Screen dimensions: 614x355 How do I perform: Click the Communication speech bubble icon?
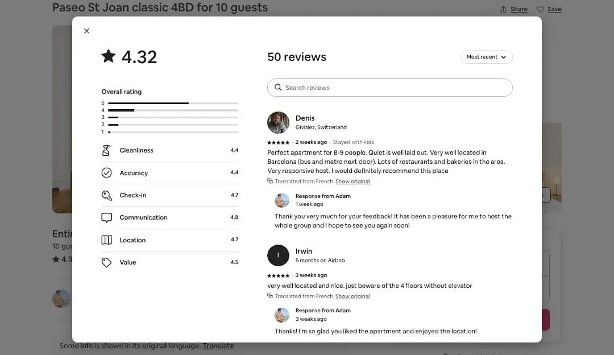tap(106, 217)
